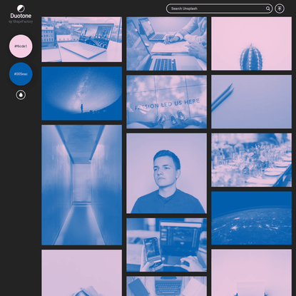This screenshot has height=296, width=296.
Task: Click the droplet color options icon
Action: tap(21, 95)
